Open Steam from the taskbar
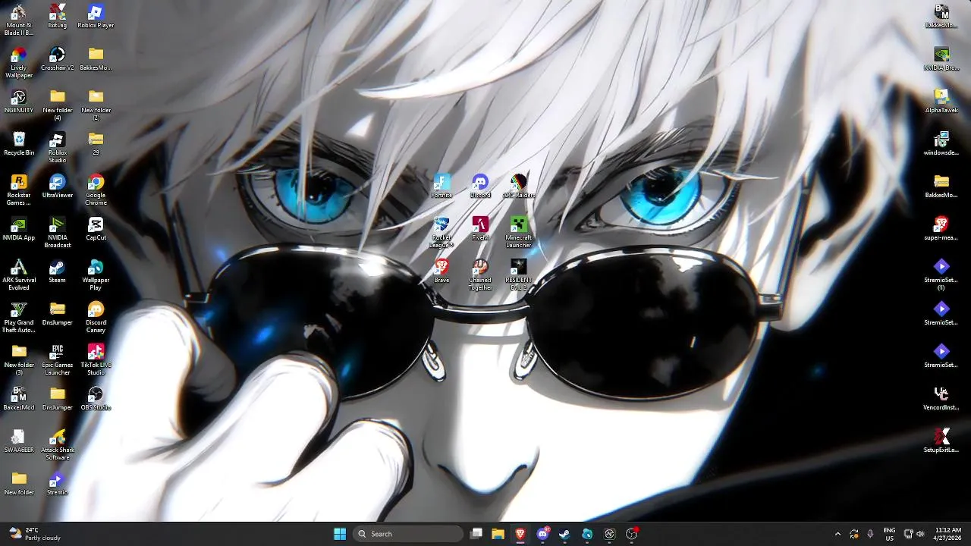This screenshot has width=971, height=546. [564, 534]
